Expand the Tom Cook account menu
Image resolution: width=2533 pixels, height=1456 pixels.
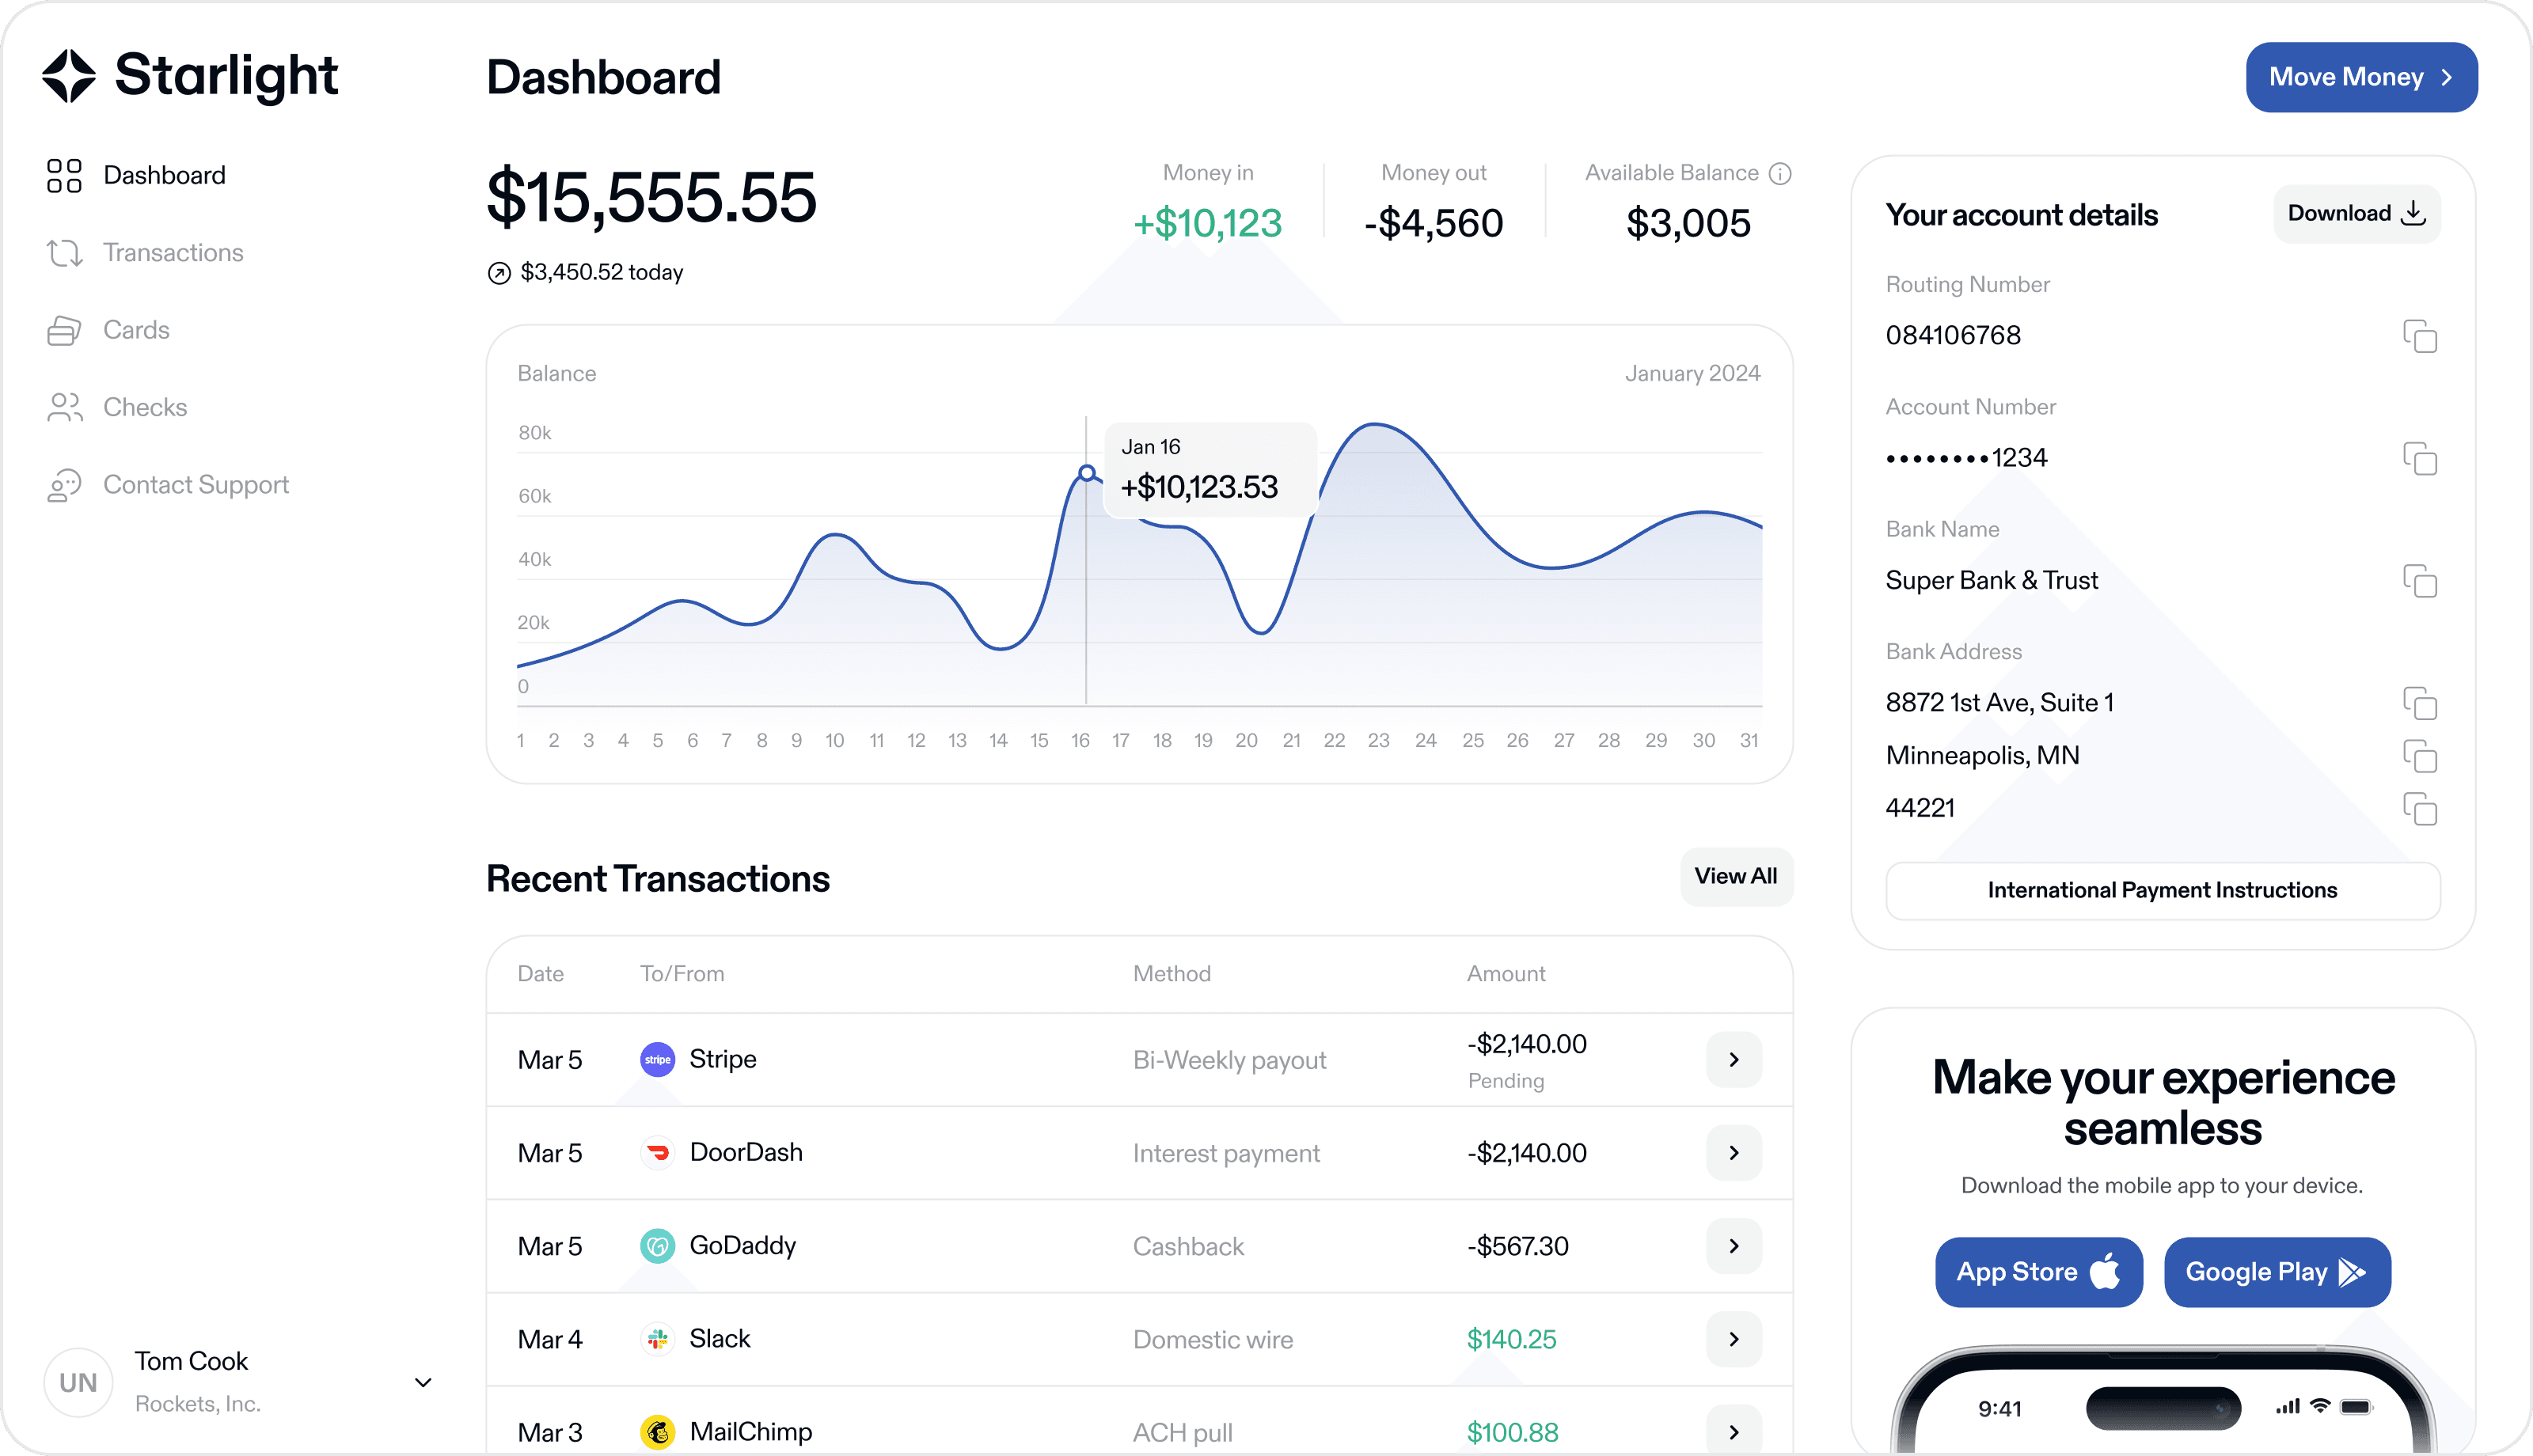tap(423, 1382)
